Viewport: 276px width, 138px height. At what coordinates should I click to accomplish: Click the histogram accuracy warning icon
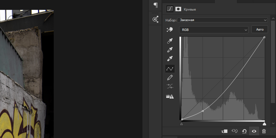tap(170, 97)
